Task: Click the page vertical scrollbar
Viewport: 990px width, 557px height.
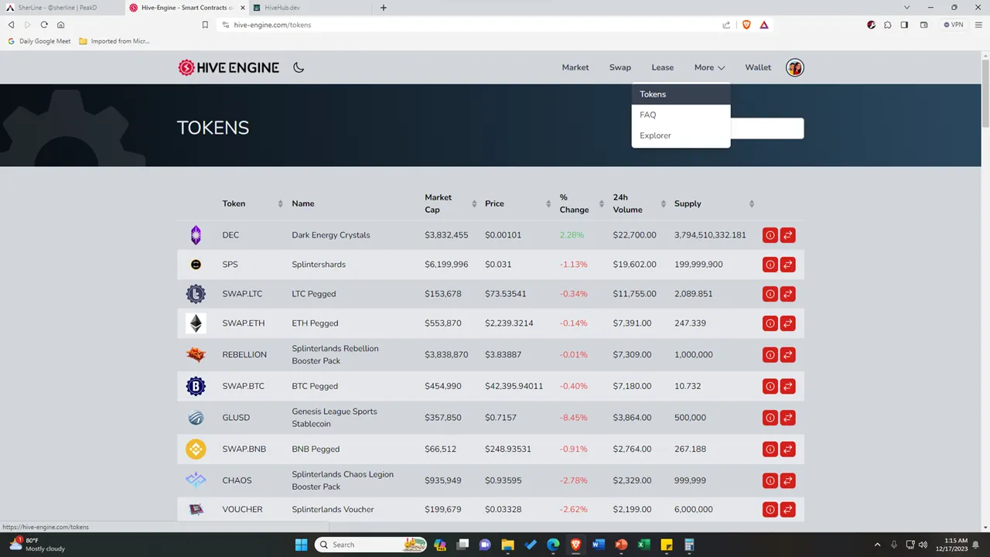Action: tap(985, 93)
